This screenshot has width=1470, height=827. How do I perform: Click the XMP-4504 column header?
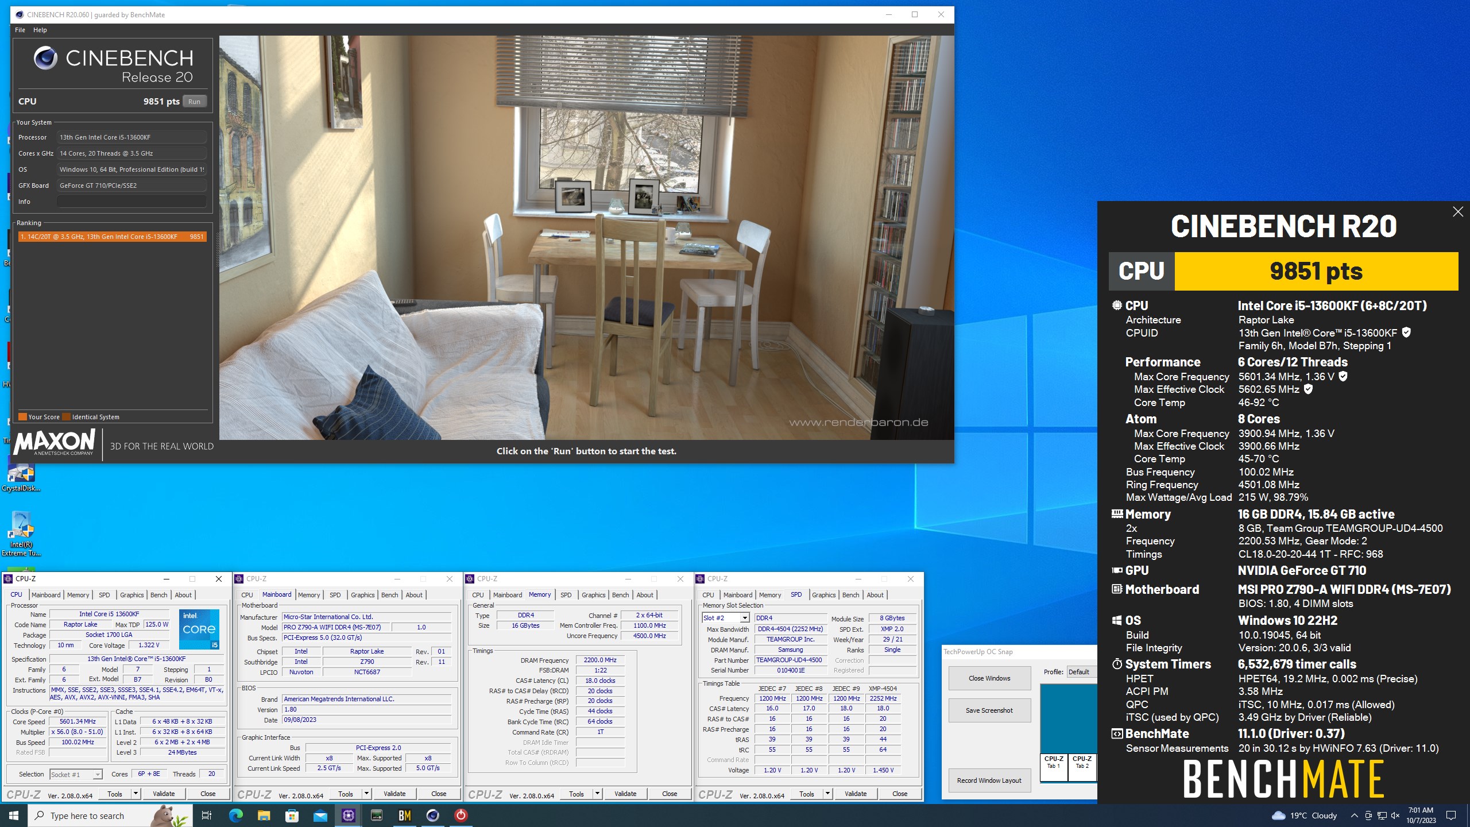point(883,689)
